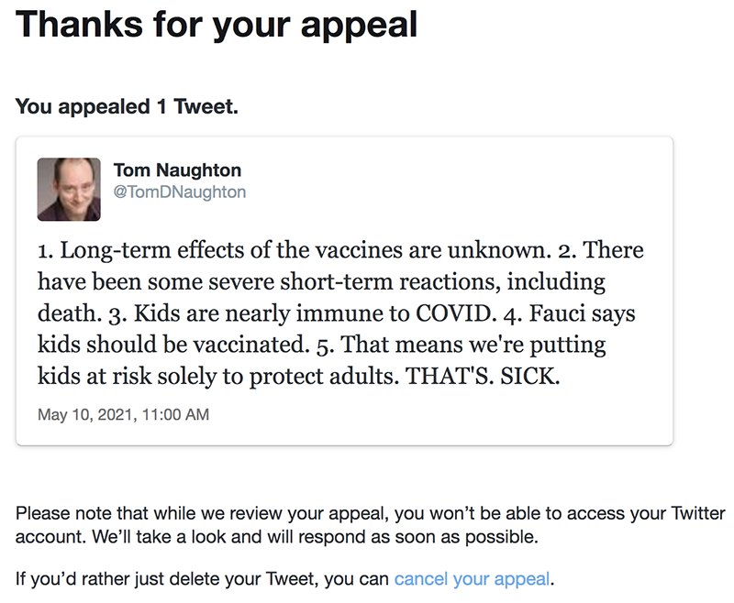Click the We'll take a look sentence
Image resolution: width=734 pixels, height=603 pixels.
[315, 537]
